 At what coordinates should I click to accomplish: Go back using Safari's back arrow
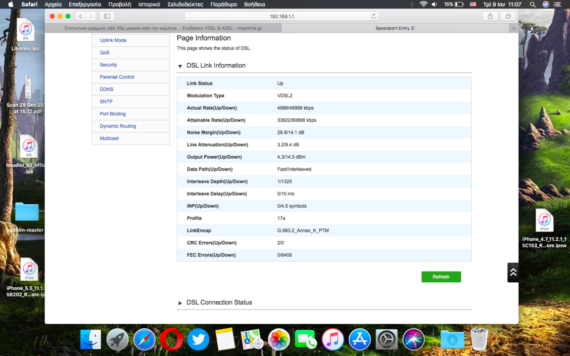[81, 16]
